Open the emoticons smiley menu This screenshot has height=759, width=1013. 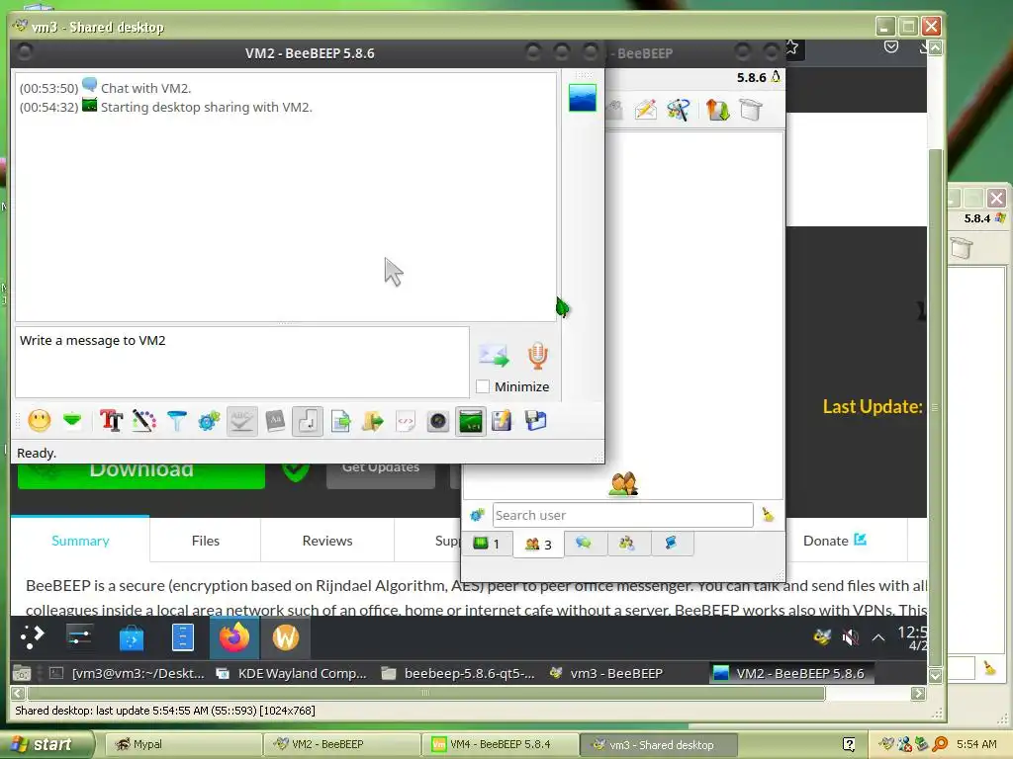click(40, 421)
